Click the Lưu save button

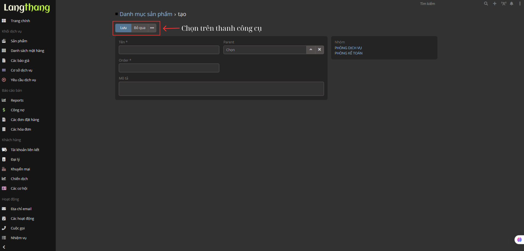[x=123, y=28]
